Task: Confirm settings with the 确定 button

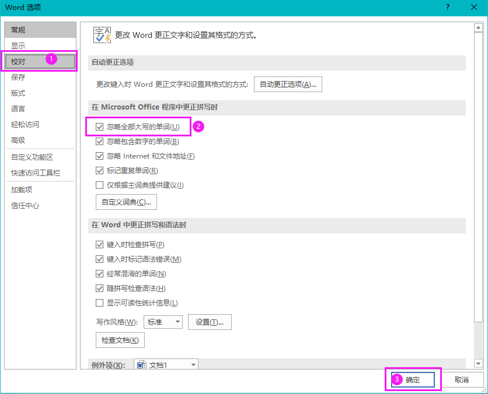Action: (x=412, y=379)
